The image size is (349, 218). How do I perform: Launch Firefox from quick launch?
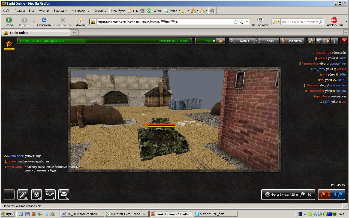(34, 214)
